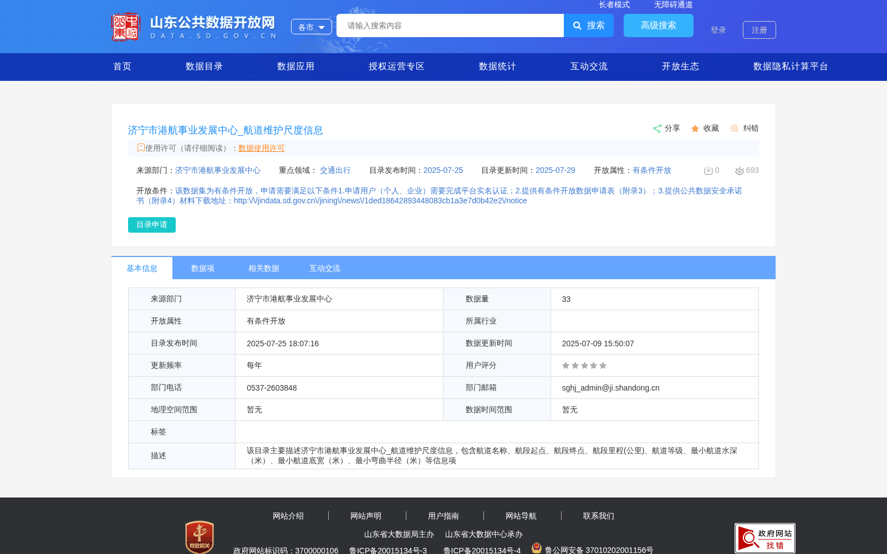Click the 注册 register button

(x=759, y=30)
